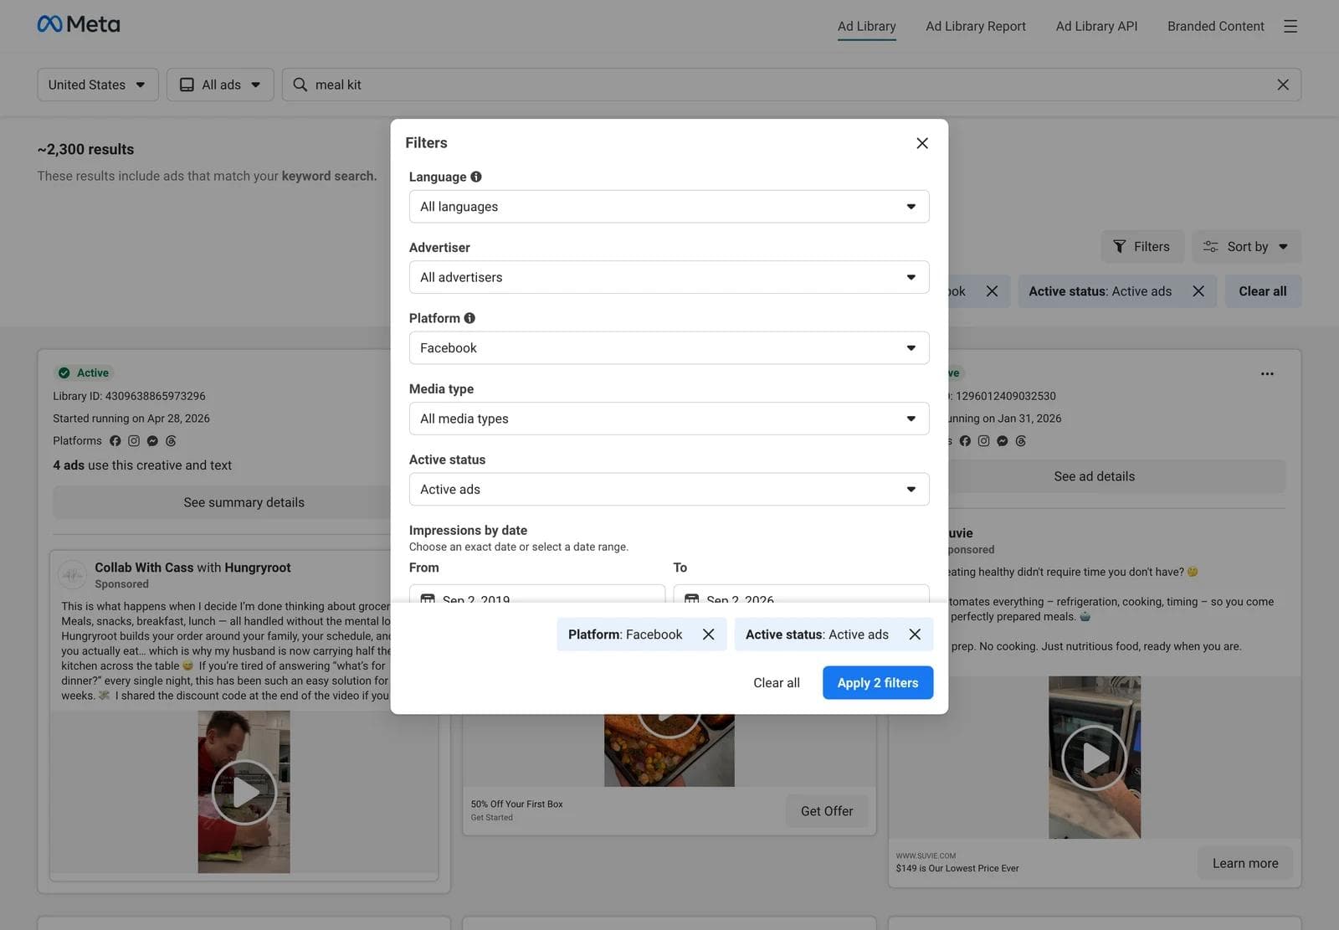Screen dimensions: 1339x930
Task: Click the Threads platform icon on Suvie card
Action: [1020, 441]
